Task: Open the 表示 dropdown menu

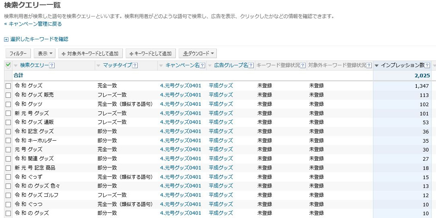Action: pyautogui.click(x=45, y=53)
